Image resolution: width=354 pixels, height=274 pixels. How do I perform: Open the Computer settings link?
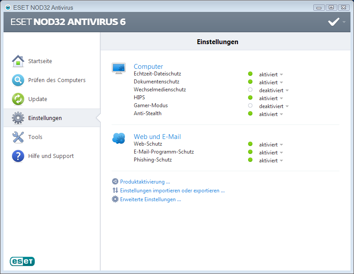click(148, 66)
